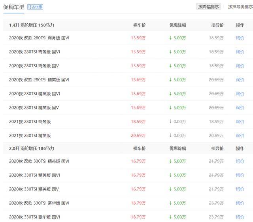Select model 2020款 280TSI 精英版 国VI
Image resolution: width=253 pixels, height=222 pixels.
[34, 94]
